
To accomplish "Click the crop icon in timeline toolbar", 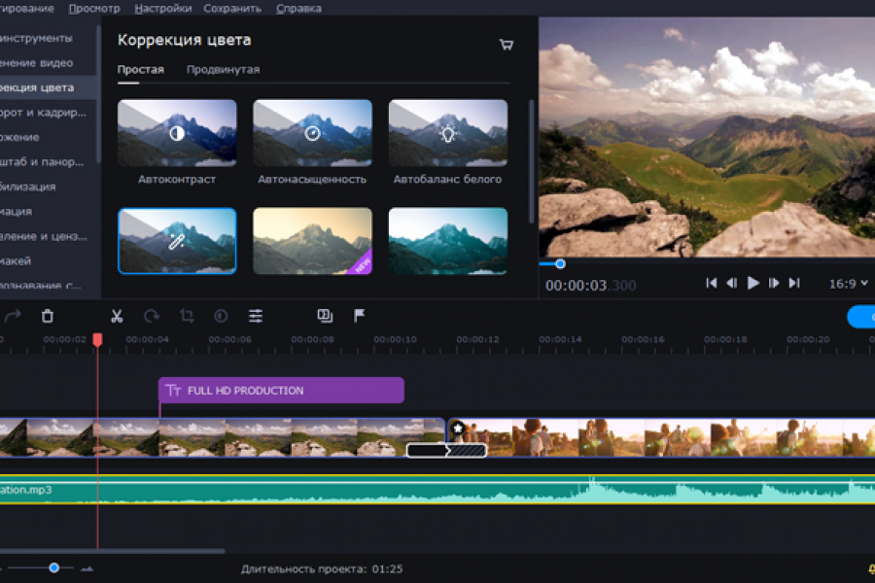I will (187, 316).
